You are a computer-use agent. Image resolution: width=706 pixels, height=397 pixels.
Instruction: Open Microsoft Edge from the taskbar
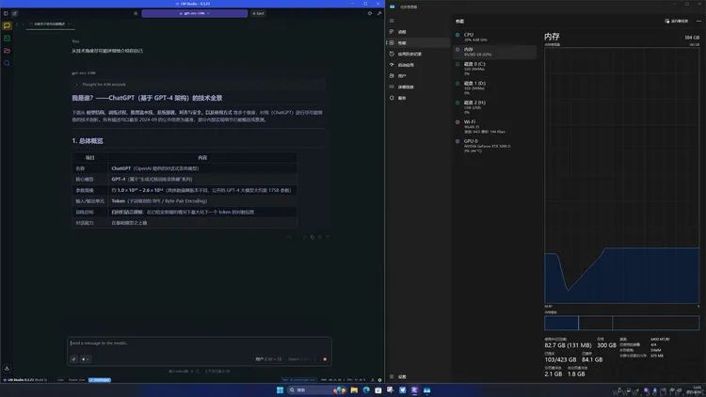[x=366, y=389]
